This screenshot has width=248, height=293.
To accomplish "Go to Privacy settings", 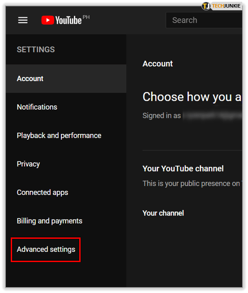I will (66, 164).
